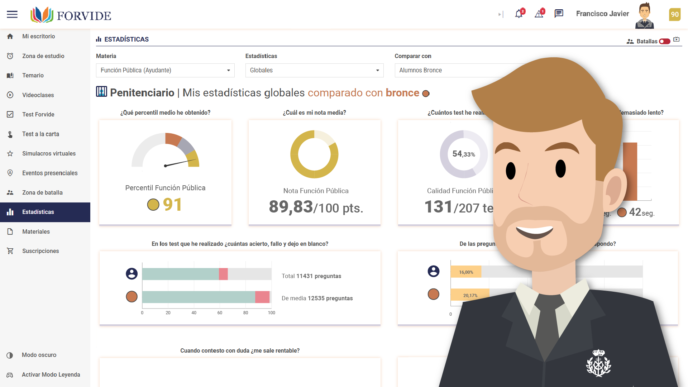Click the bar chart icon for Estadísticas
The image size is (688, 387).
pyautogui.click(x=10, y=212)
